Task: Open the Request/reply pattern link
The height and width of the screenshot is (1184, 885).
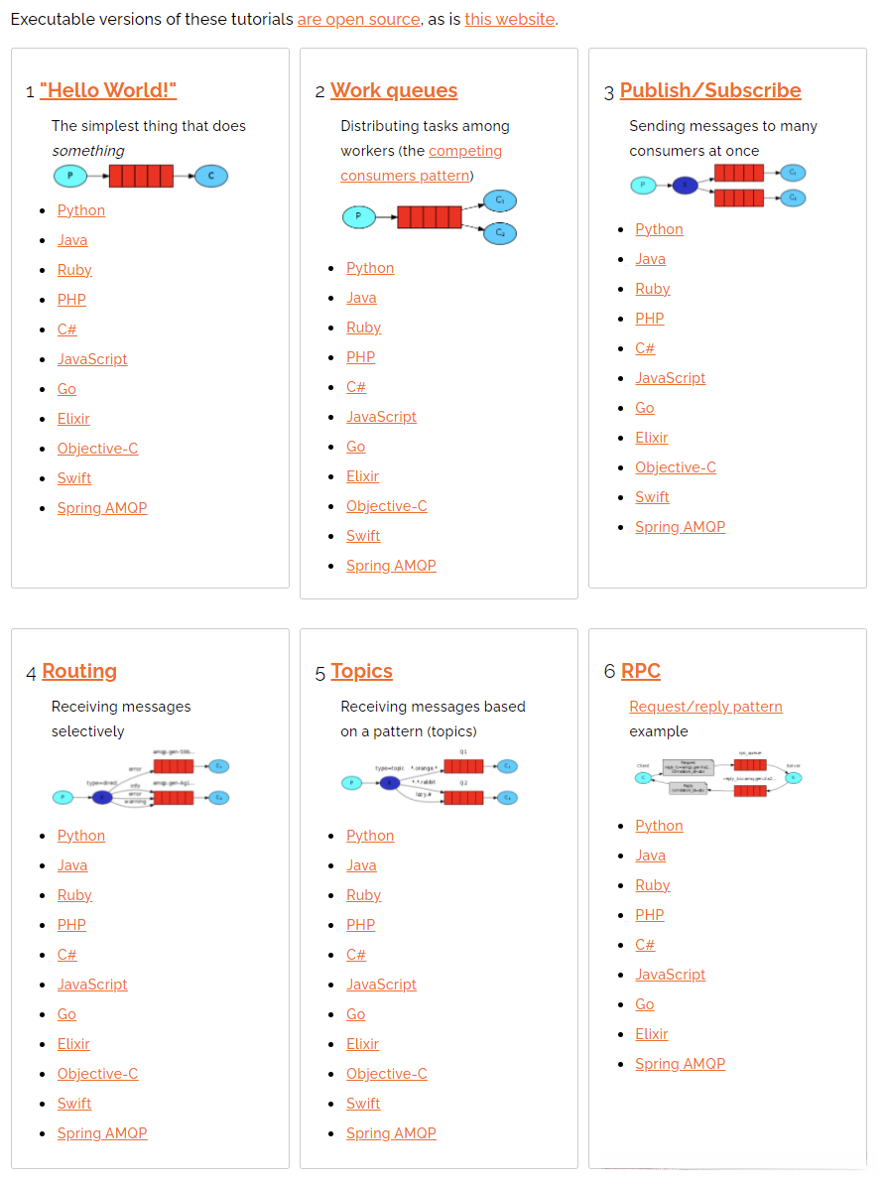Action: pyautogui.click(x=705, y=707)
